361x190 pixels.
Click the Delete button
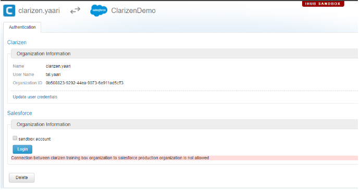click(x=22, y=178)
